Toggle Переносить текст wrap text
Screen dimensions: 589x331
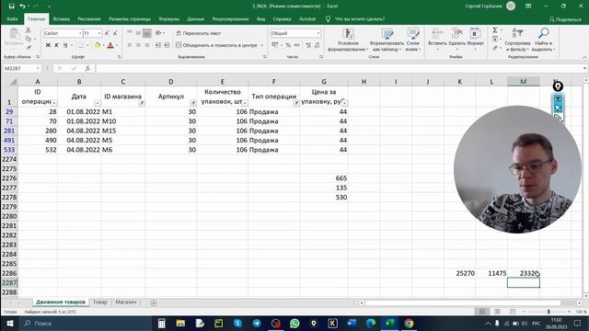click(199, 33)
